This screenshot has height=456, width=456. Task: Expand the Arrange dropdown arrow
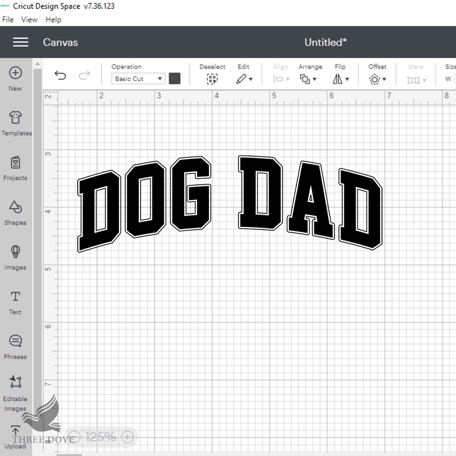pos(315,79)
